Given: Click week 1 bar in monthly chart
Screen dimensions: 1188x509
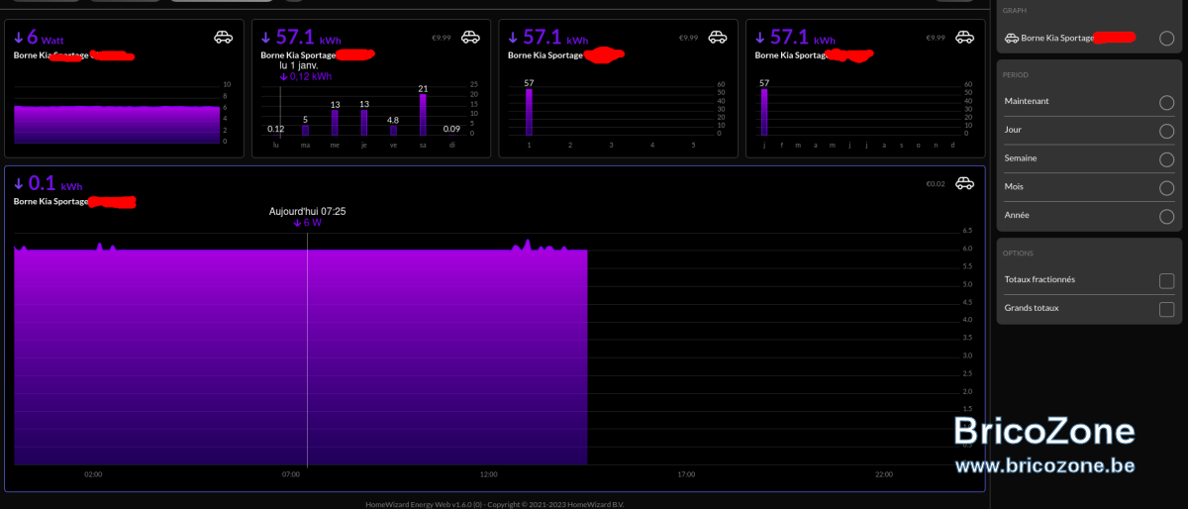Looking at the screenshot, I should coord(530,113).
